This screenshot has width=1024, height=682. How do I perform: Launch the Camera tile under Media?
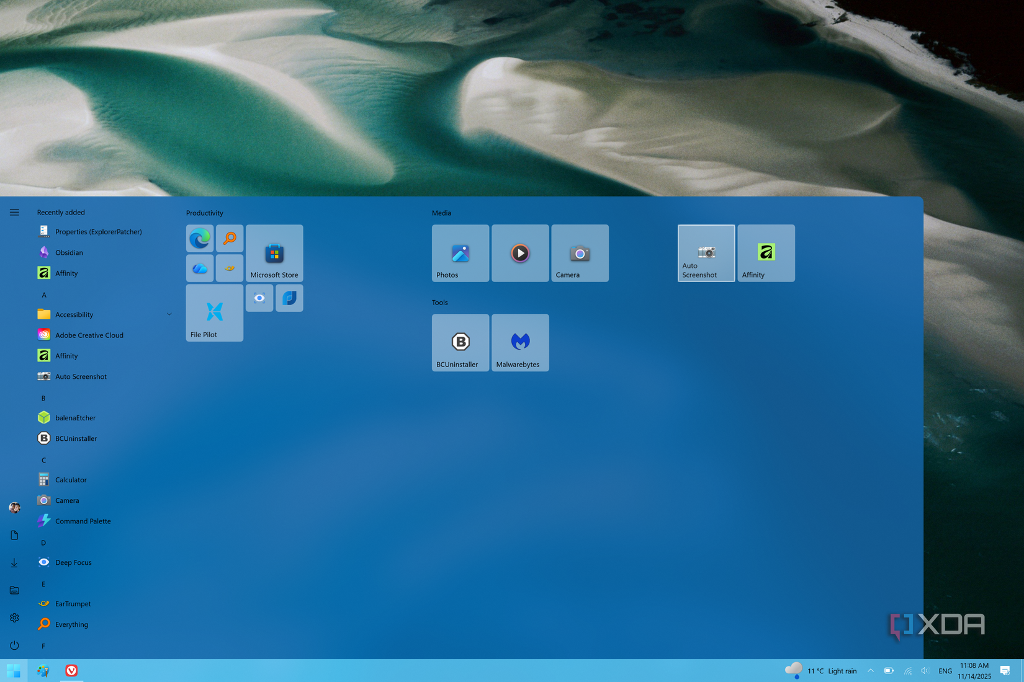[579, 253]
